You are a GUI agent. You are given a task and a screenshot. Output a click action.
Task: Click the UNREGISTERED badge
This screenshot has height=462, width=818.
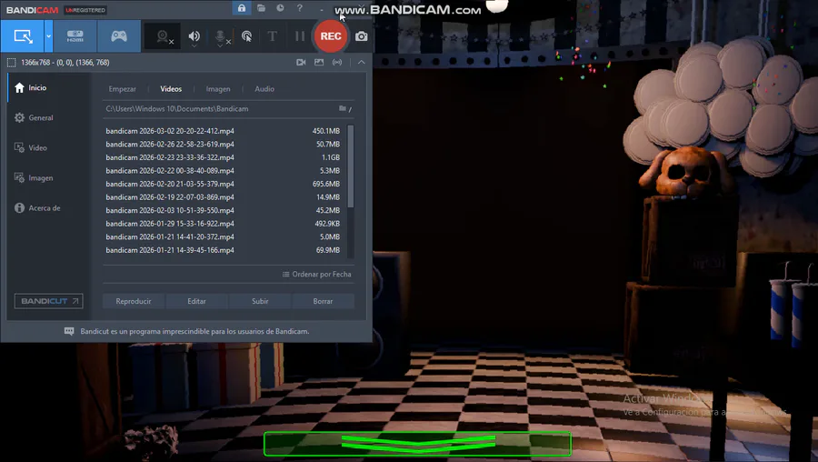(x=85, y=10)
